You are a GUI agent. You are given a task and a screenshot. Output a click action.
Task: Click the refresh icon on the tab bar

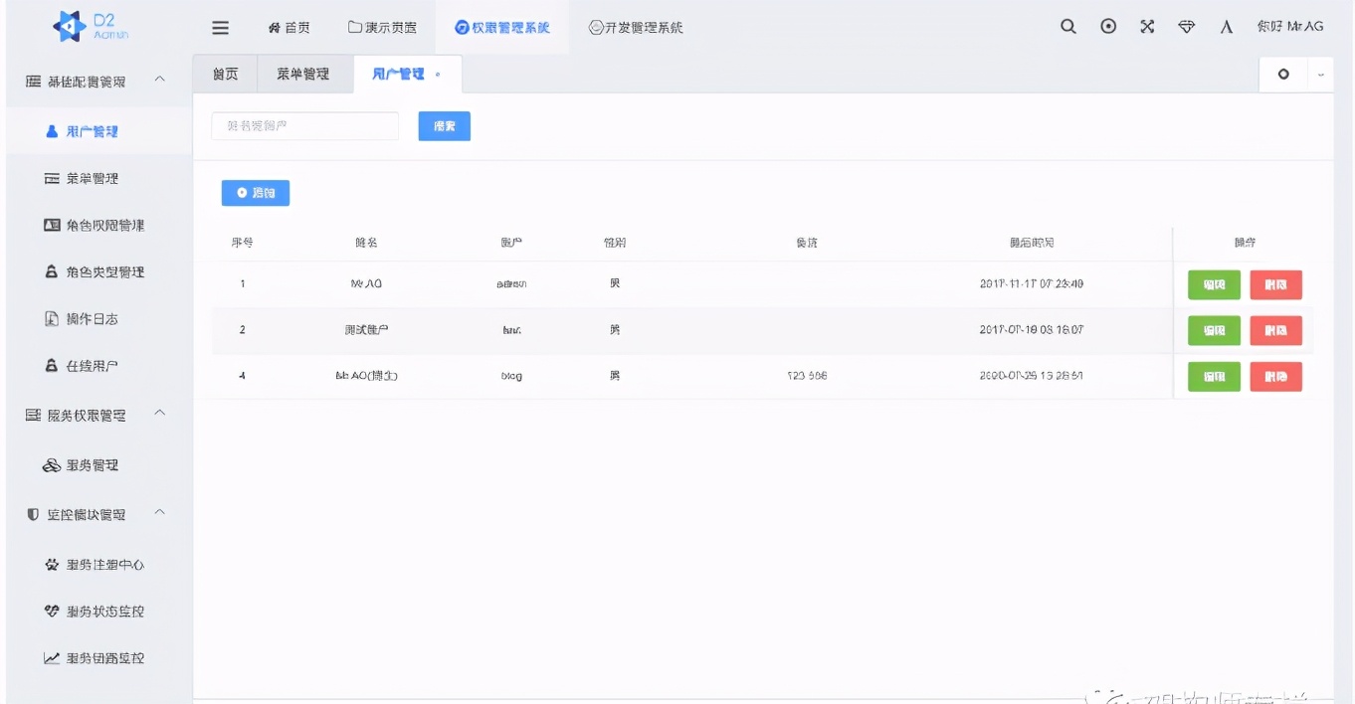pyautogui.click(x=1282, y=74)
